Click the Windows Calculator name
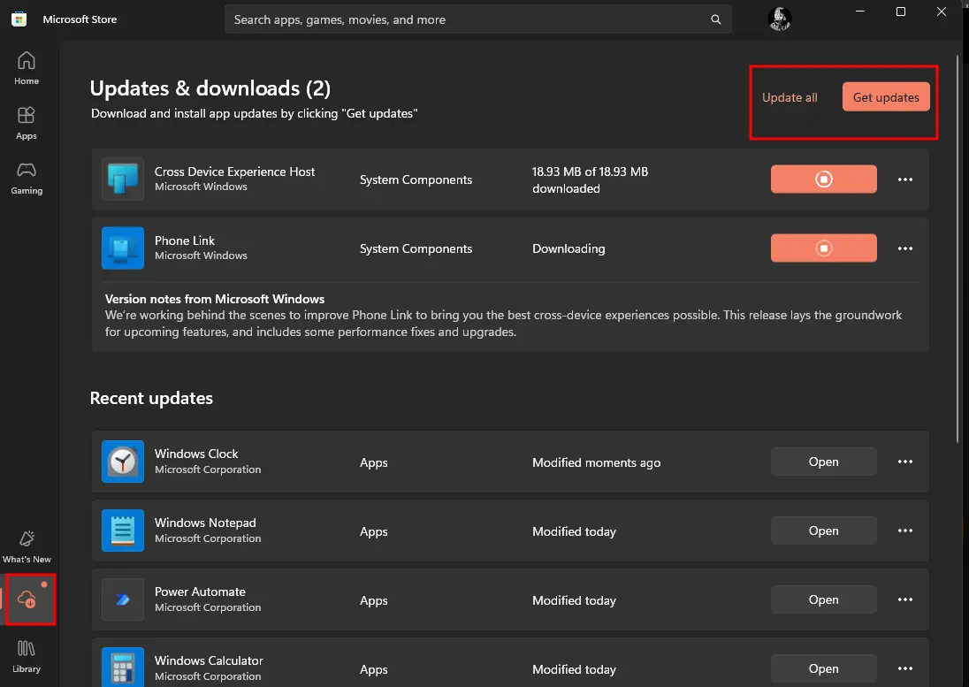 click(209, 660)
